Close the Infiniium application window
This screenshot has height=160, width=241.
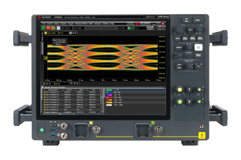coord(163,24)
